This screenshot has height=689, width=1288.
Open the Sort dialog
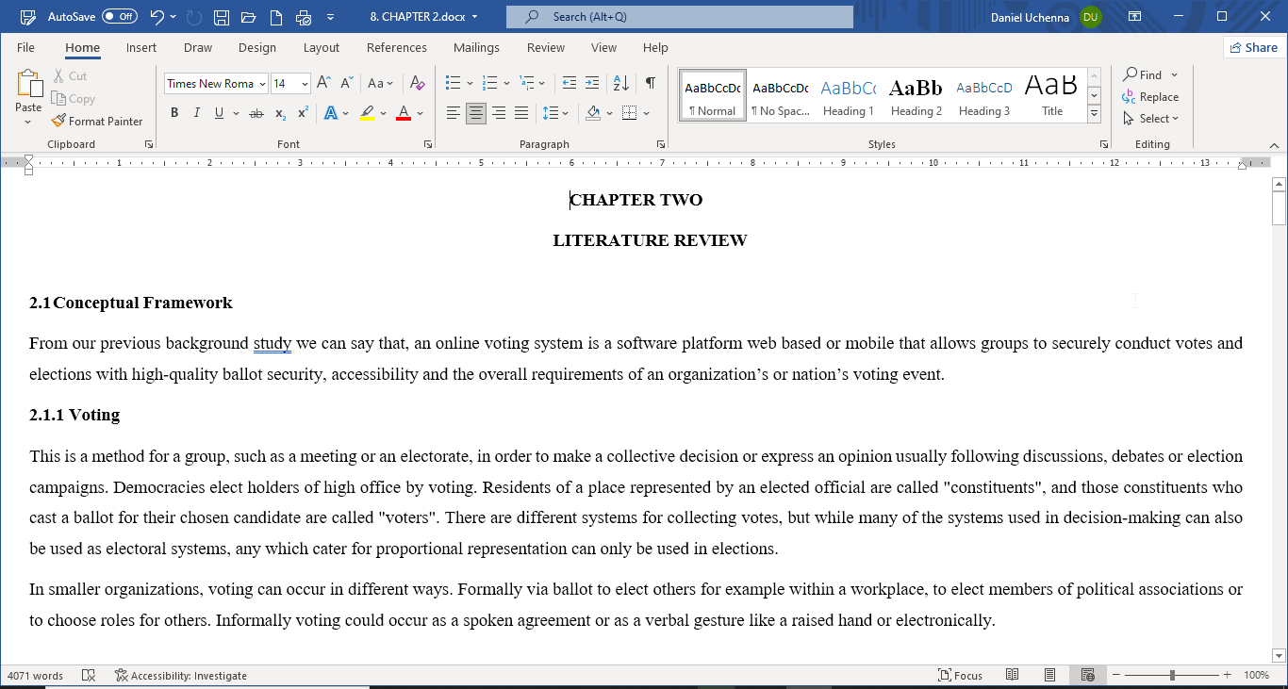pyautogui.click(x=620, y=83)
